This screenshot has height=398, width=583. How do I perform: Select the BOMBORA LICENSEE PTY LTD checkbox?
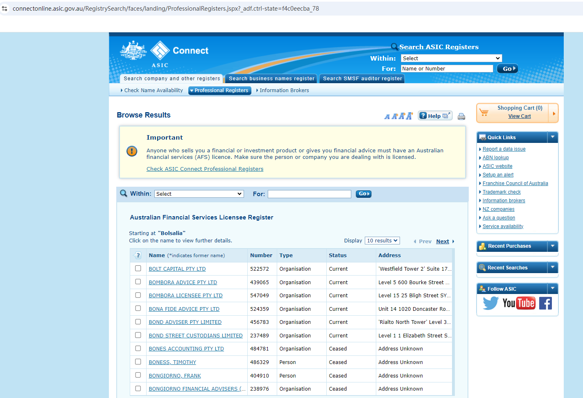[x=138, y=295]
